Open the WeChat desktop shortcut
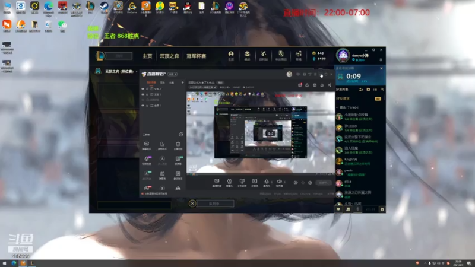475x267 pixels. [62, 26]
